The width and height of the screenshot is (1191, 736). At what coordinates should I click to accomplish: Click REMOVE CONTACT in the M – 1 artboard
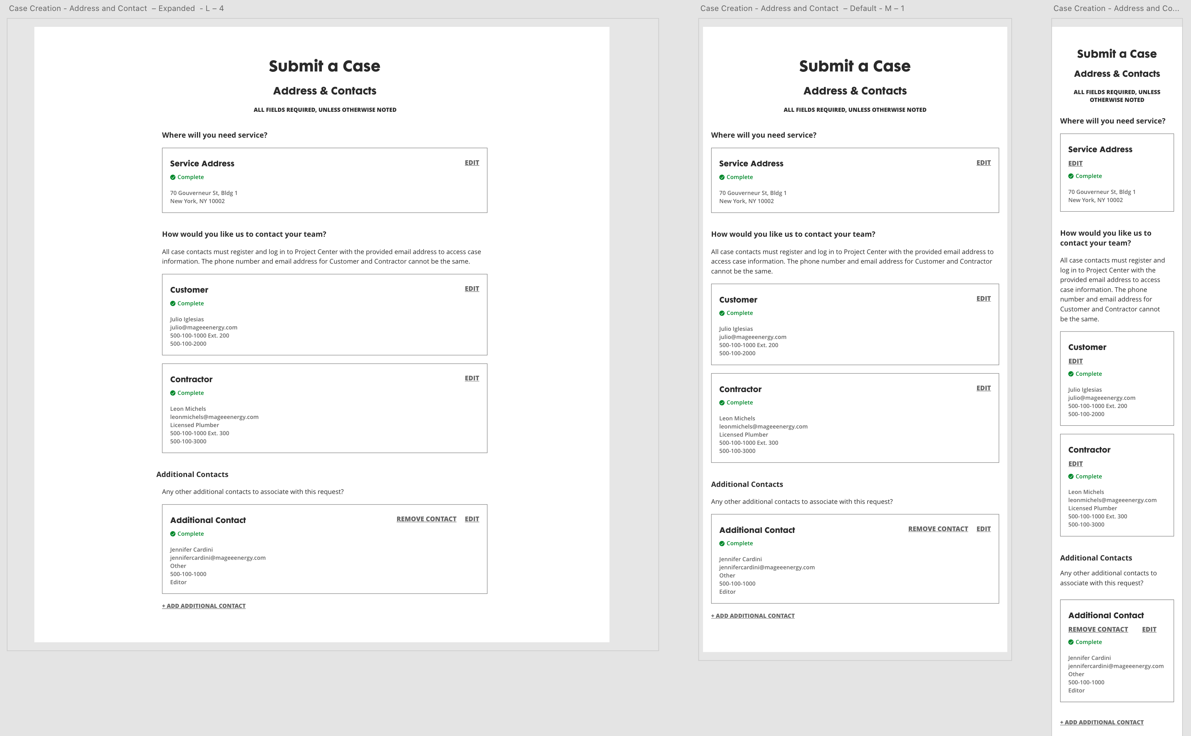pos(937,529)
